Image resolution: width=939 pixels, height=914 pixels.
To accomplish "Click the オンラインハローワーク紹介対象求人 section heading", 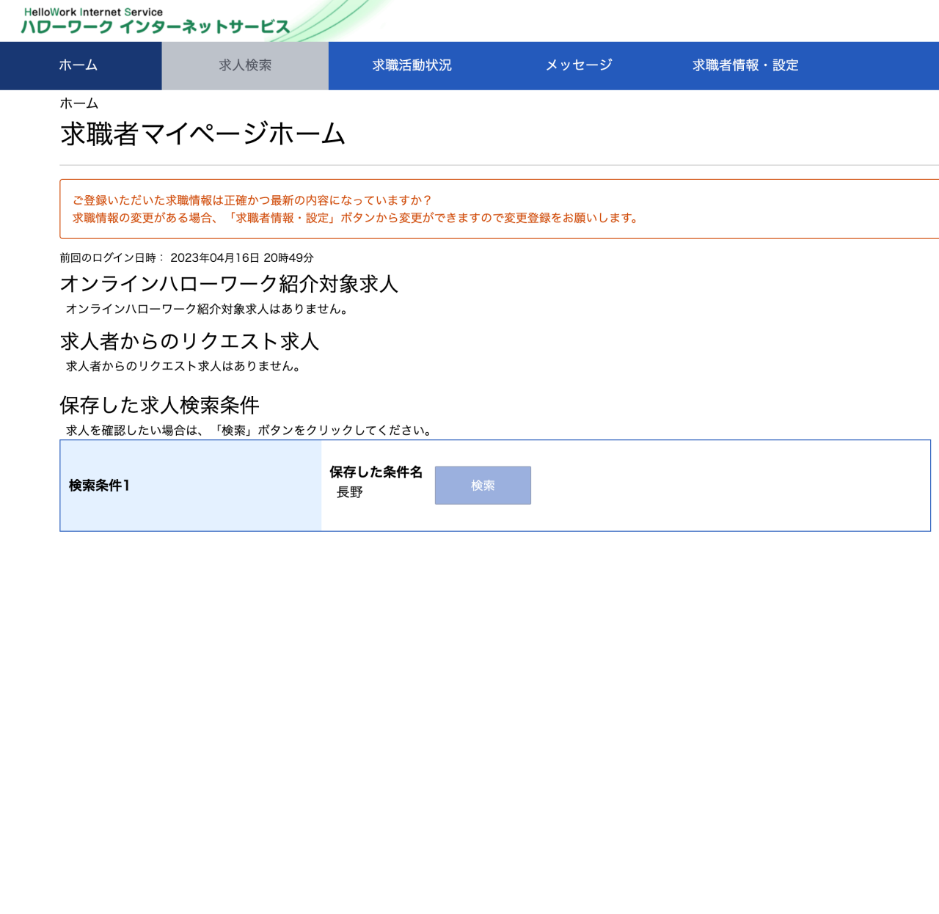I will [x=229, y=284].
